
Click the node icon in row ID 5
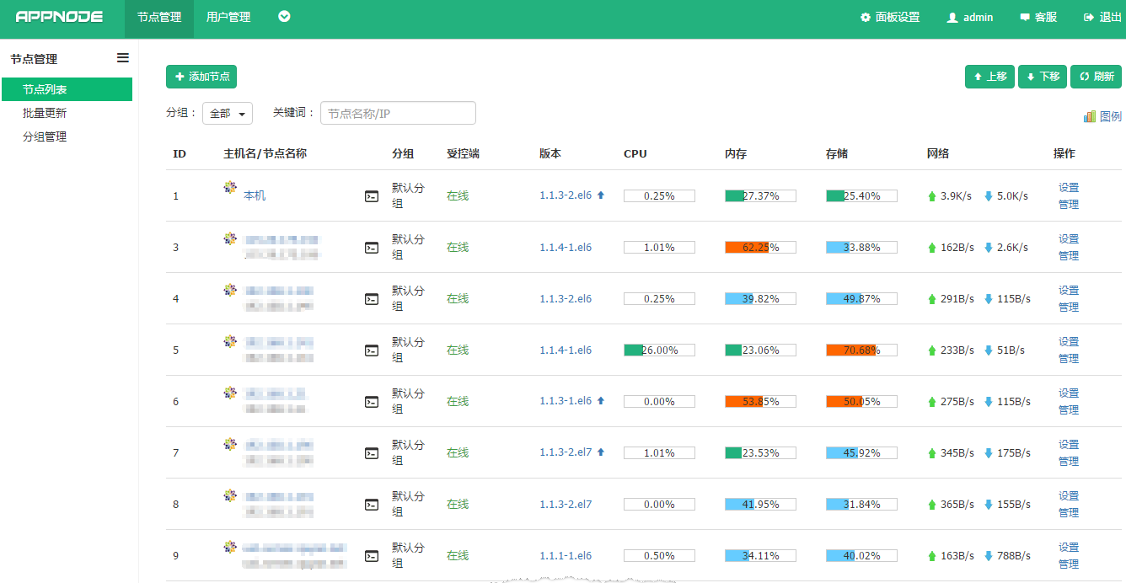(230, 341)
